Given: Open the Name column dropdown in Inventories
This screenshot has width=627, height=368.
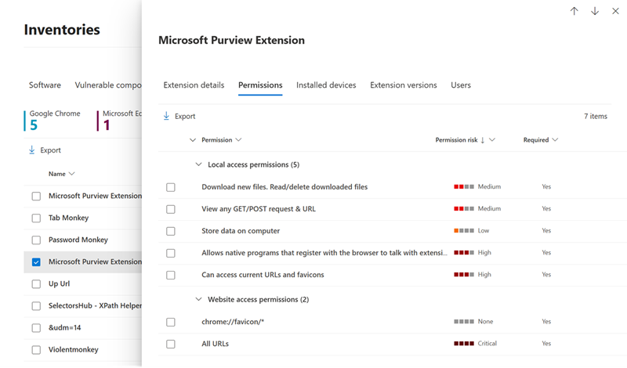Looking at the screenshot, I should click(71, 174).
